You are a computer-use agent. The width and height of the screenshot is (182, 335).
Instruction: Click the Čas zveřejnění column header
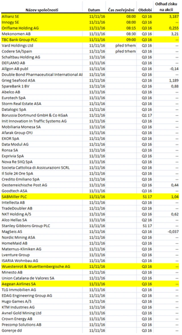[121, 10]
